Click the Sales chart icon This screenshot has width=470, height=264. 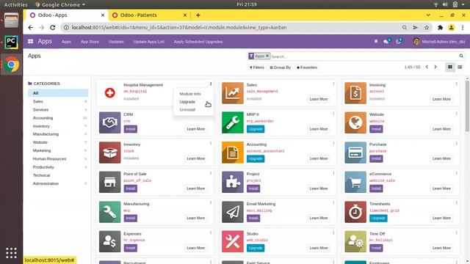pyautogui.click(x=233, y=93)
